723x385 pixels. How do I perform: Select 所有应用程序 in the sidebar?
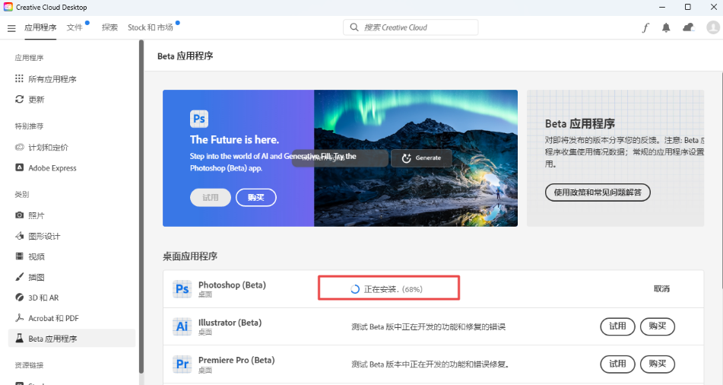click(x=52, y=79)
